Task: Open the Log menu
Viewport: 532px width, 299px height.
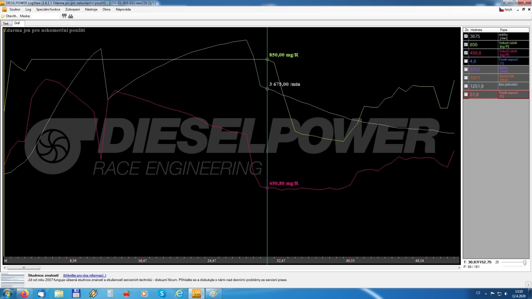Action: click(28, 9)
